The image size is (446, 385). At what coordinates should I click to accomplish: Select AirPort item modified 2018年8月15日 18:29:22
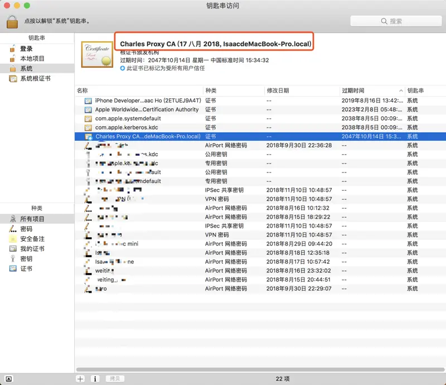(260, 217)
